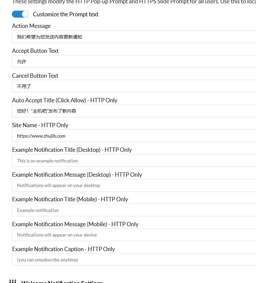
Task: Select the Auto Accept Title input field
Action: click(x=134, y=111)
